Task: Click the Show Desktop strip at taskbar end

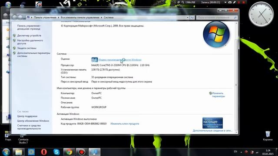Action: point(277,152)
